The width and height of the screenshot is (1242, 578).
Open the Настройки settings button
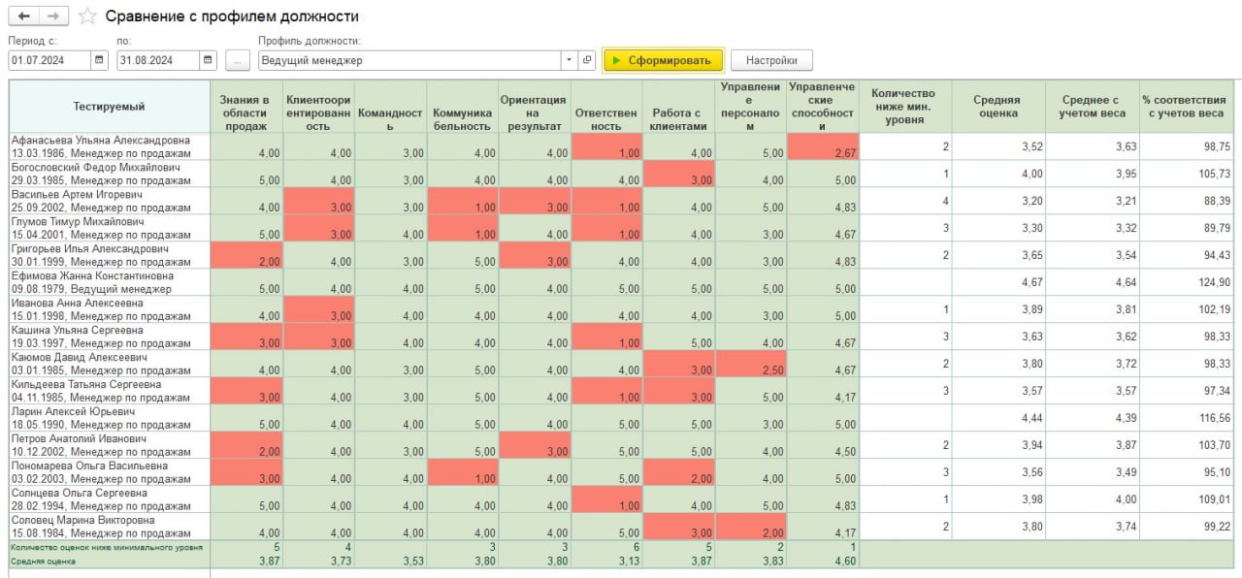[771, 60]
